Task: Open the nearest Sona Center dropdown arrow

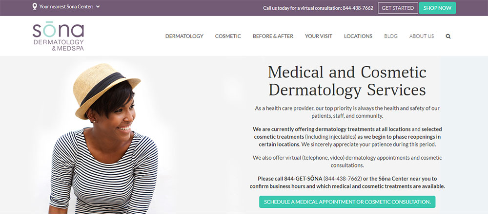Action: pyautogui.click(x=98, y=7)
